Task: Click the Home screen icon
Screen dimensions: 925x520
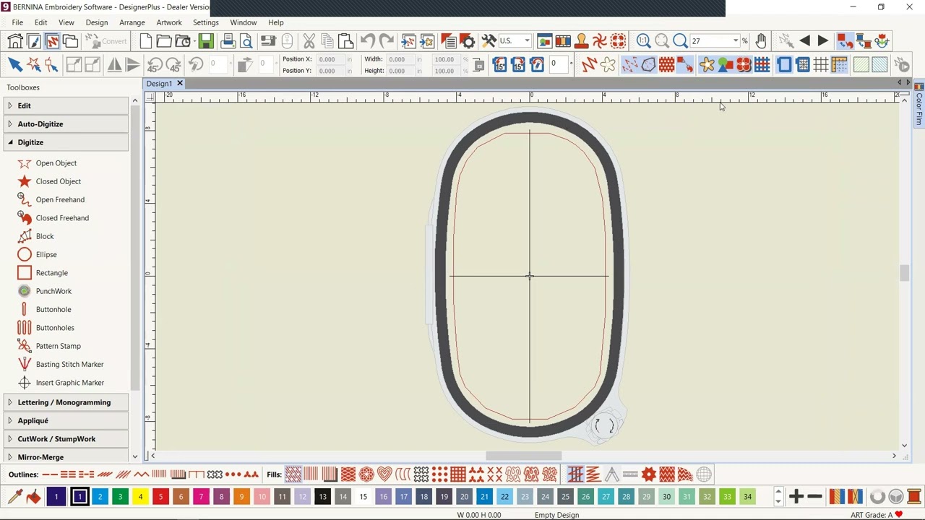Action: point(15,41)
